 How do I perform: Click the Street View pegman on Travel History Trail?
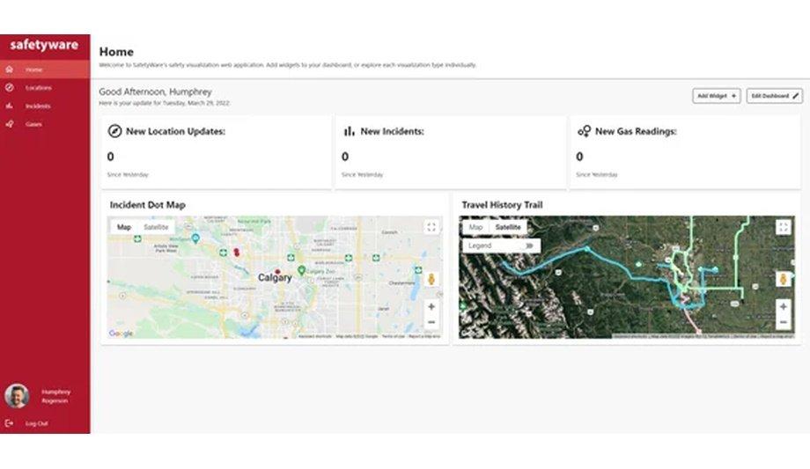point(783,280)
